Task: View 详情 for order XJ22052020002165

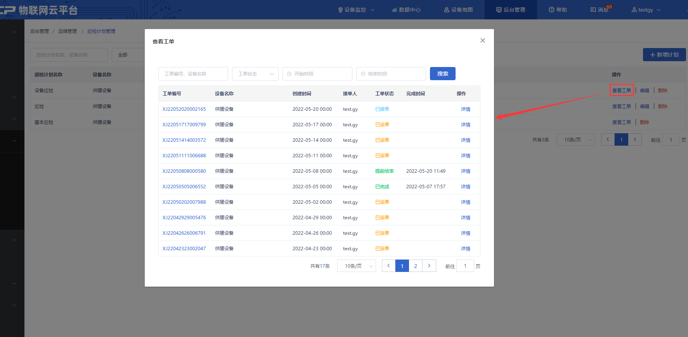Action: pyautogui.click(x=465, y=109)
